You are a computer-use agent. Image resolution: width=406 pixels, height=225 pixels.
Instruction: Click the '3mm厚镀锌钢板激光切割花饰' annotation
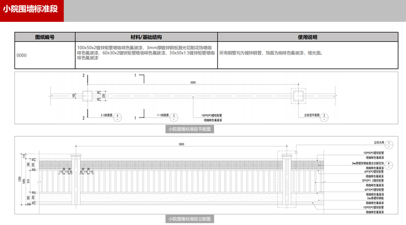pyautogui.click(x=368, y=164)
